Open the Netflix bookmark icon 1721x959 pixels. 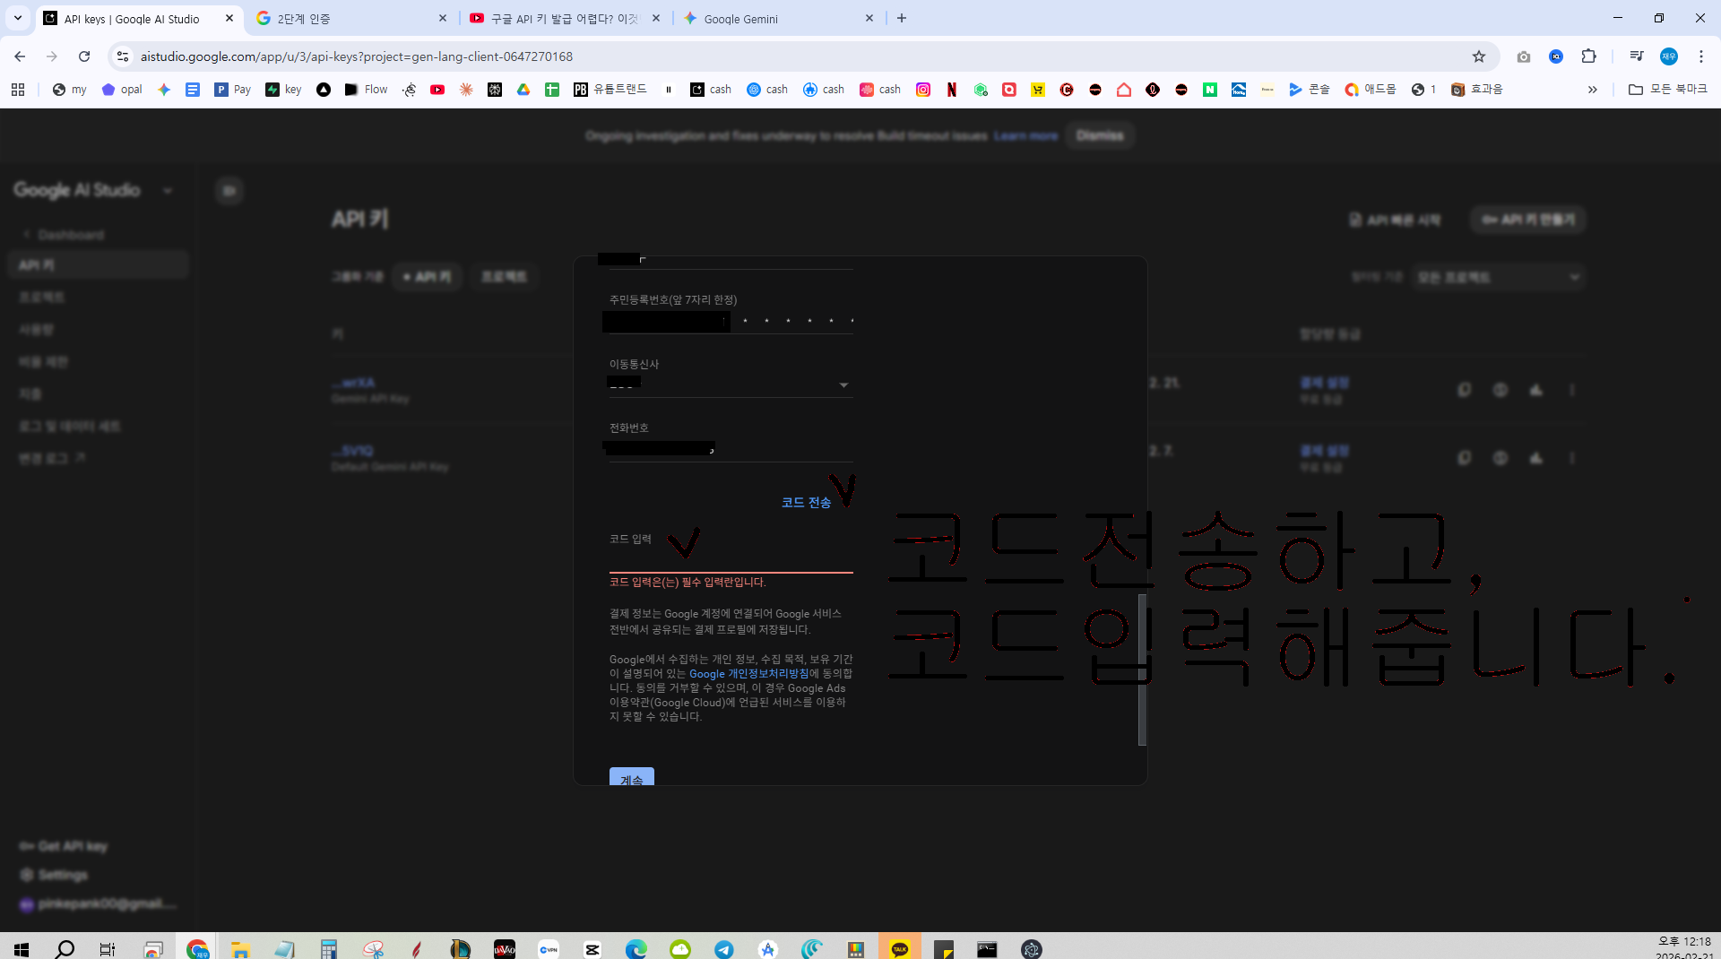(952, 90)
